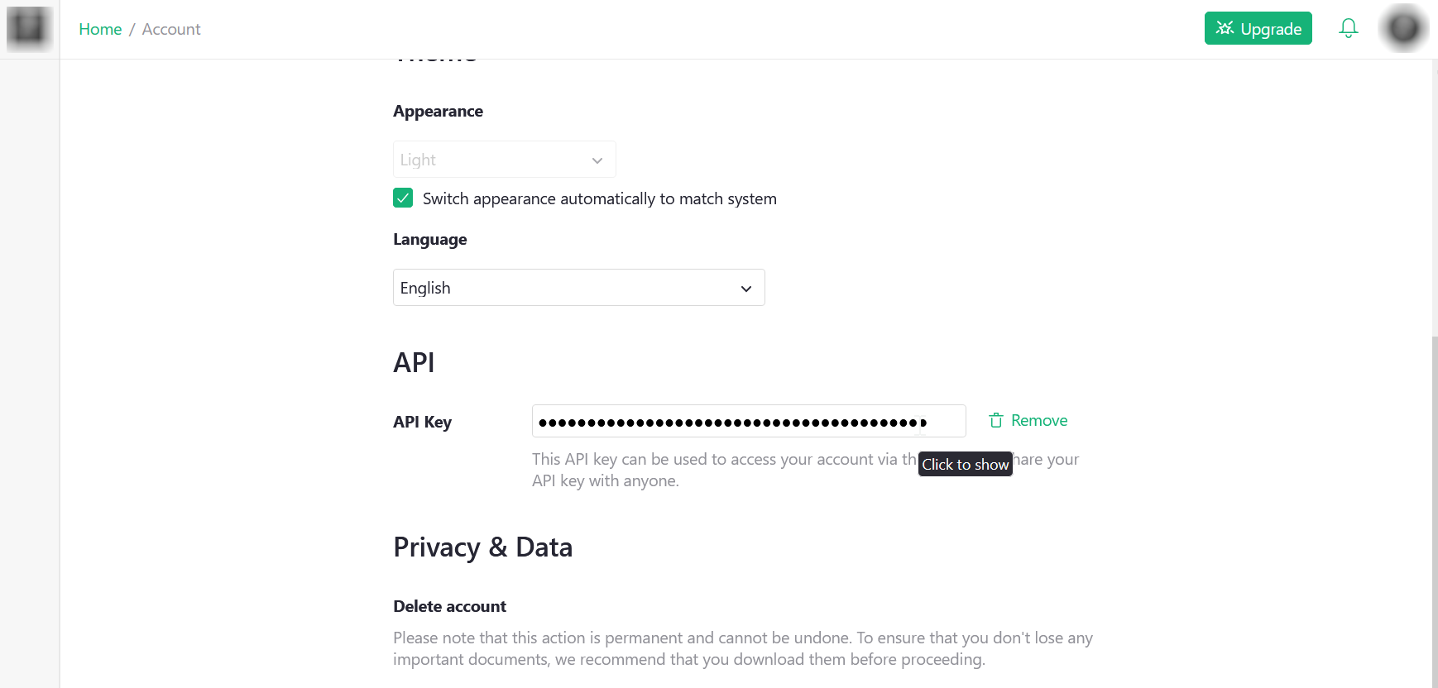Click the trash icon next to Remove

coord(996,421)
